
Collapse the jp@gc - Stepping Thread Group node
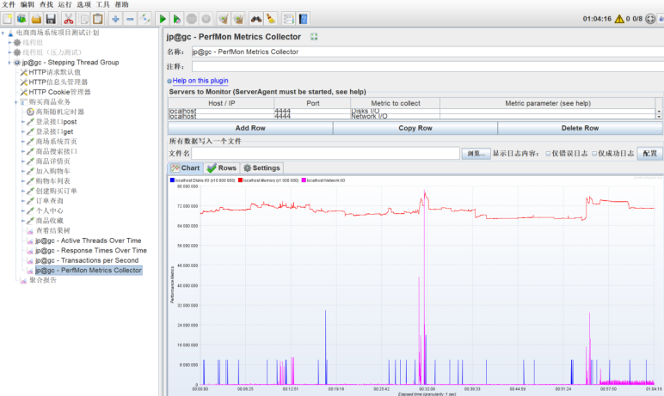point(9,62)
